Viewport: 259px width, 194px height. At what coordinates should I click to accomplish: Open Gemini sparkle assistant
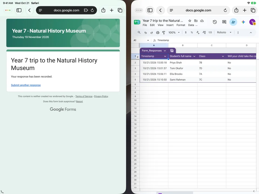[x=243, y=22]
